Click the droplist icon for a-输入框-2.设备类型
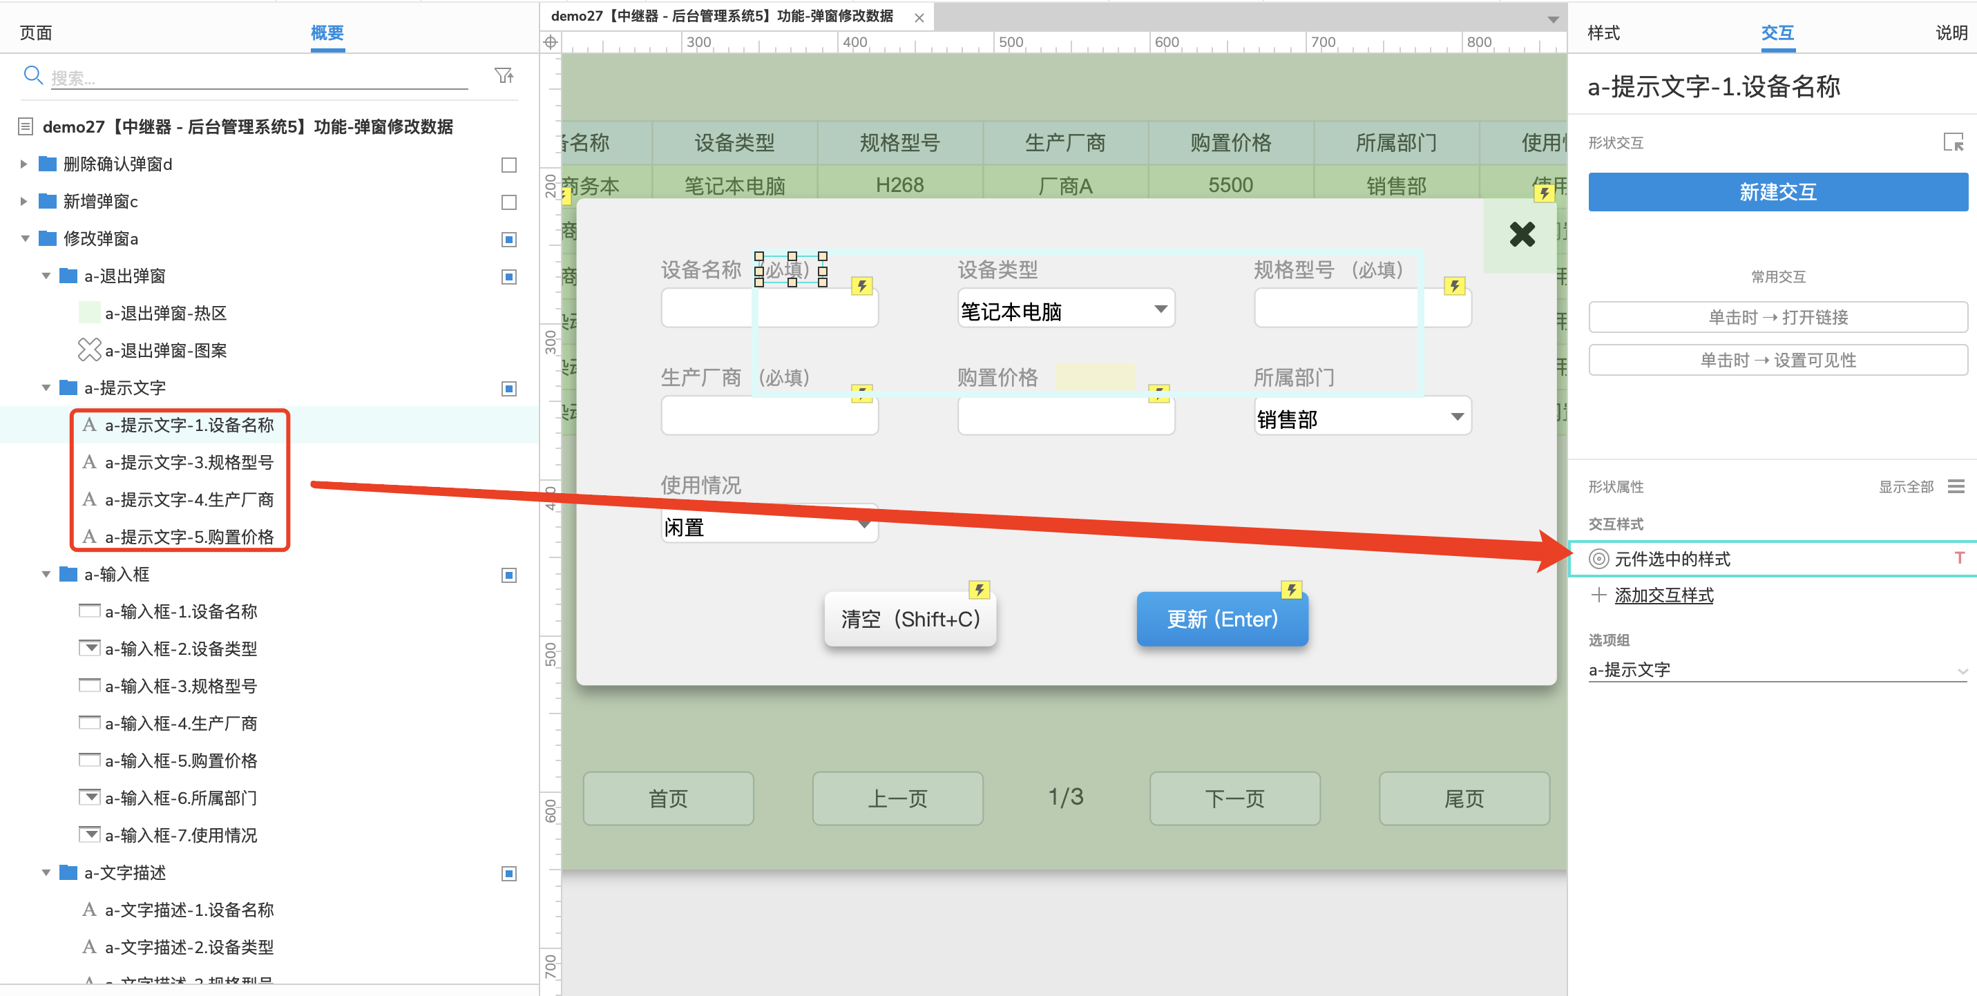This screenshot has width=1977, height=996. point(90,649)
